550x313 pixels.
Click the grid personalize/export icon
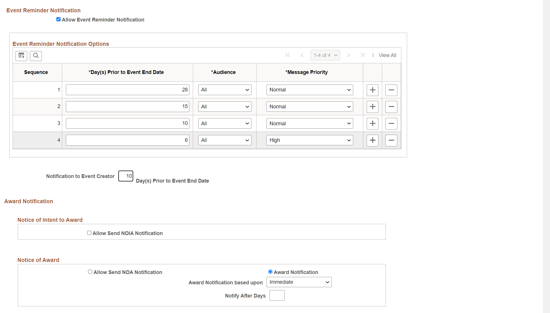21,56
